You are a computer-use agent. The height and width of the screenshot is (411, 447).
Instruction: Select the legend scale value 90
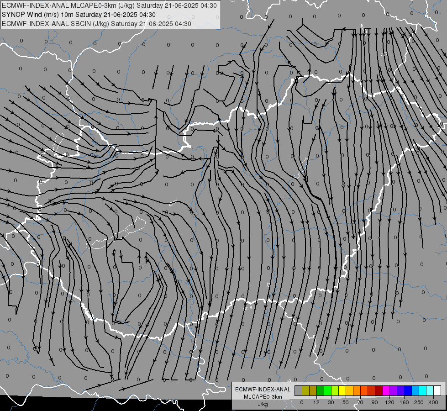point(374,402)
